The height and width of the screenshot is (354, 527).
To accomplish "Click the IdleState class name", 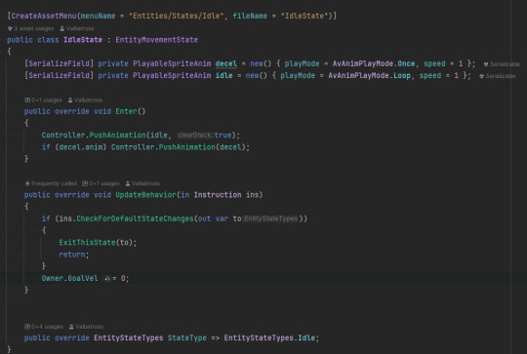I will point(83,40).
